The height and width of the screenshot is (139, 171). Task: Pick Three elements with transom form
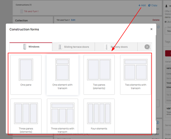point(63,116)
